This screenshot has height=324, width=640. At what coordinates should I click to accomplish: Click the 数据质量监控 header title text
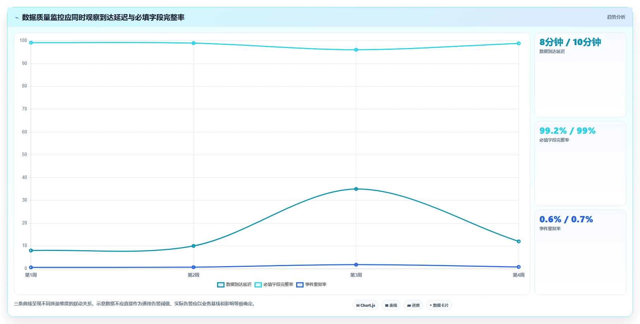[103, 17]
